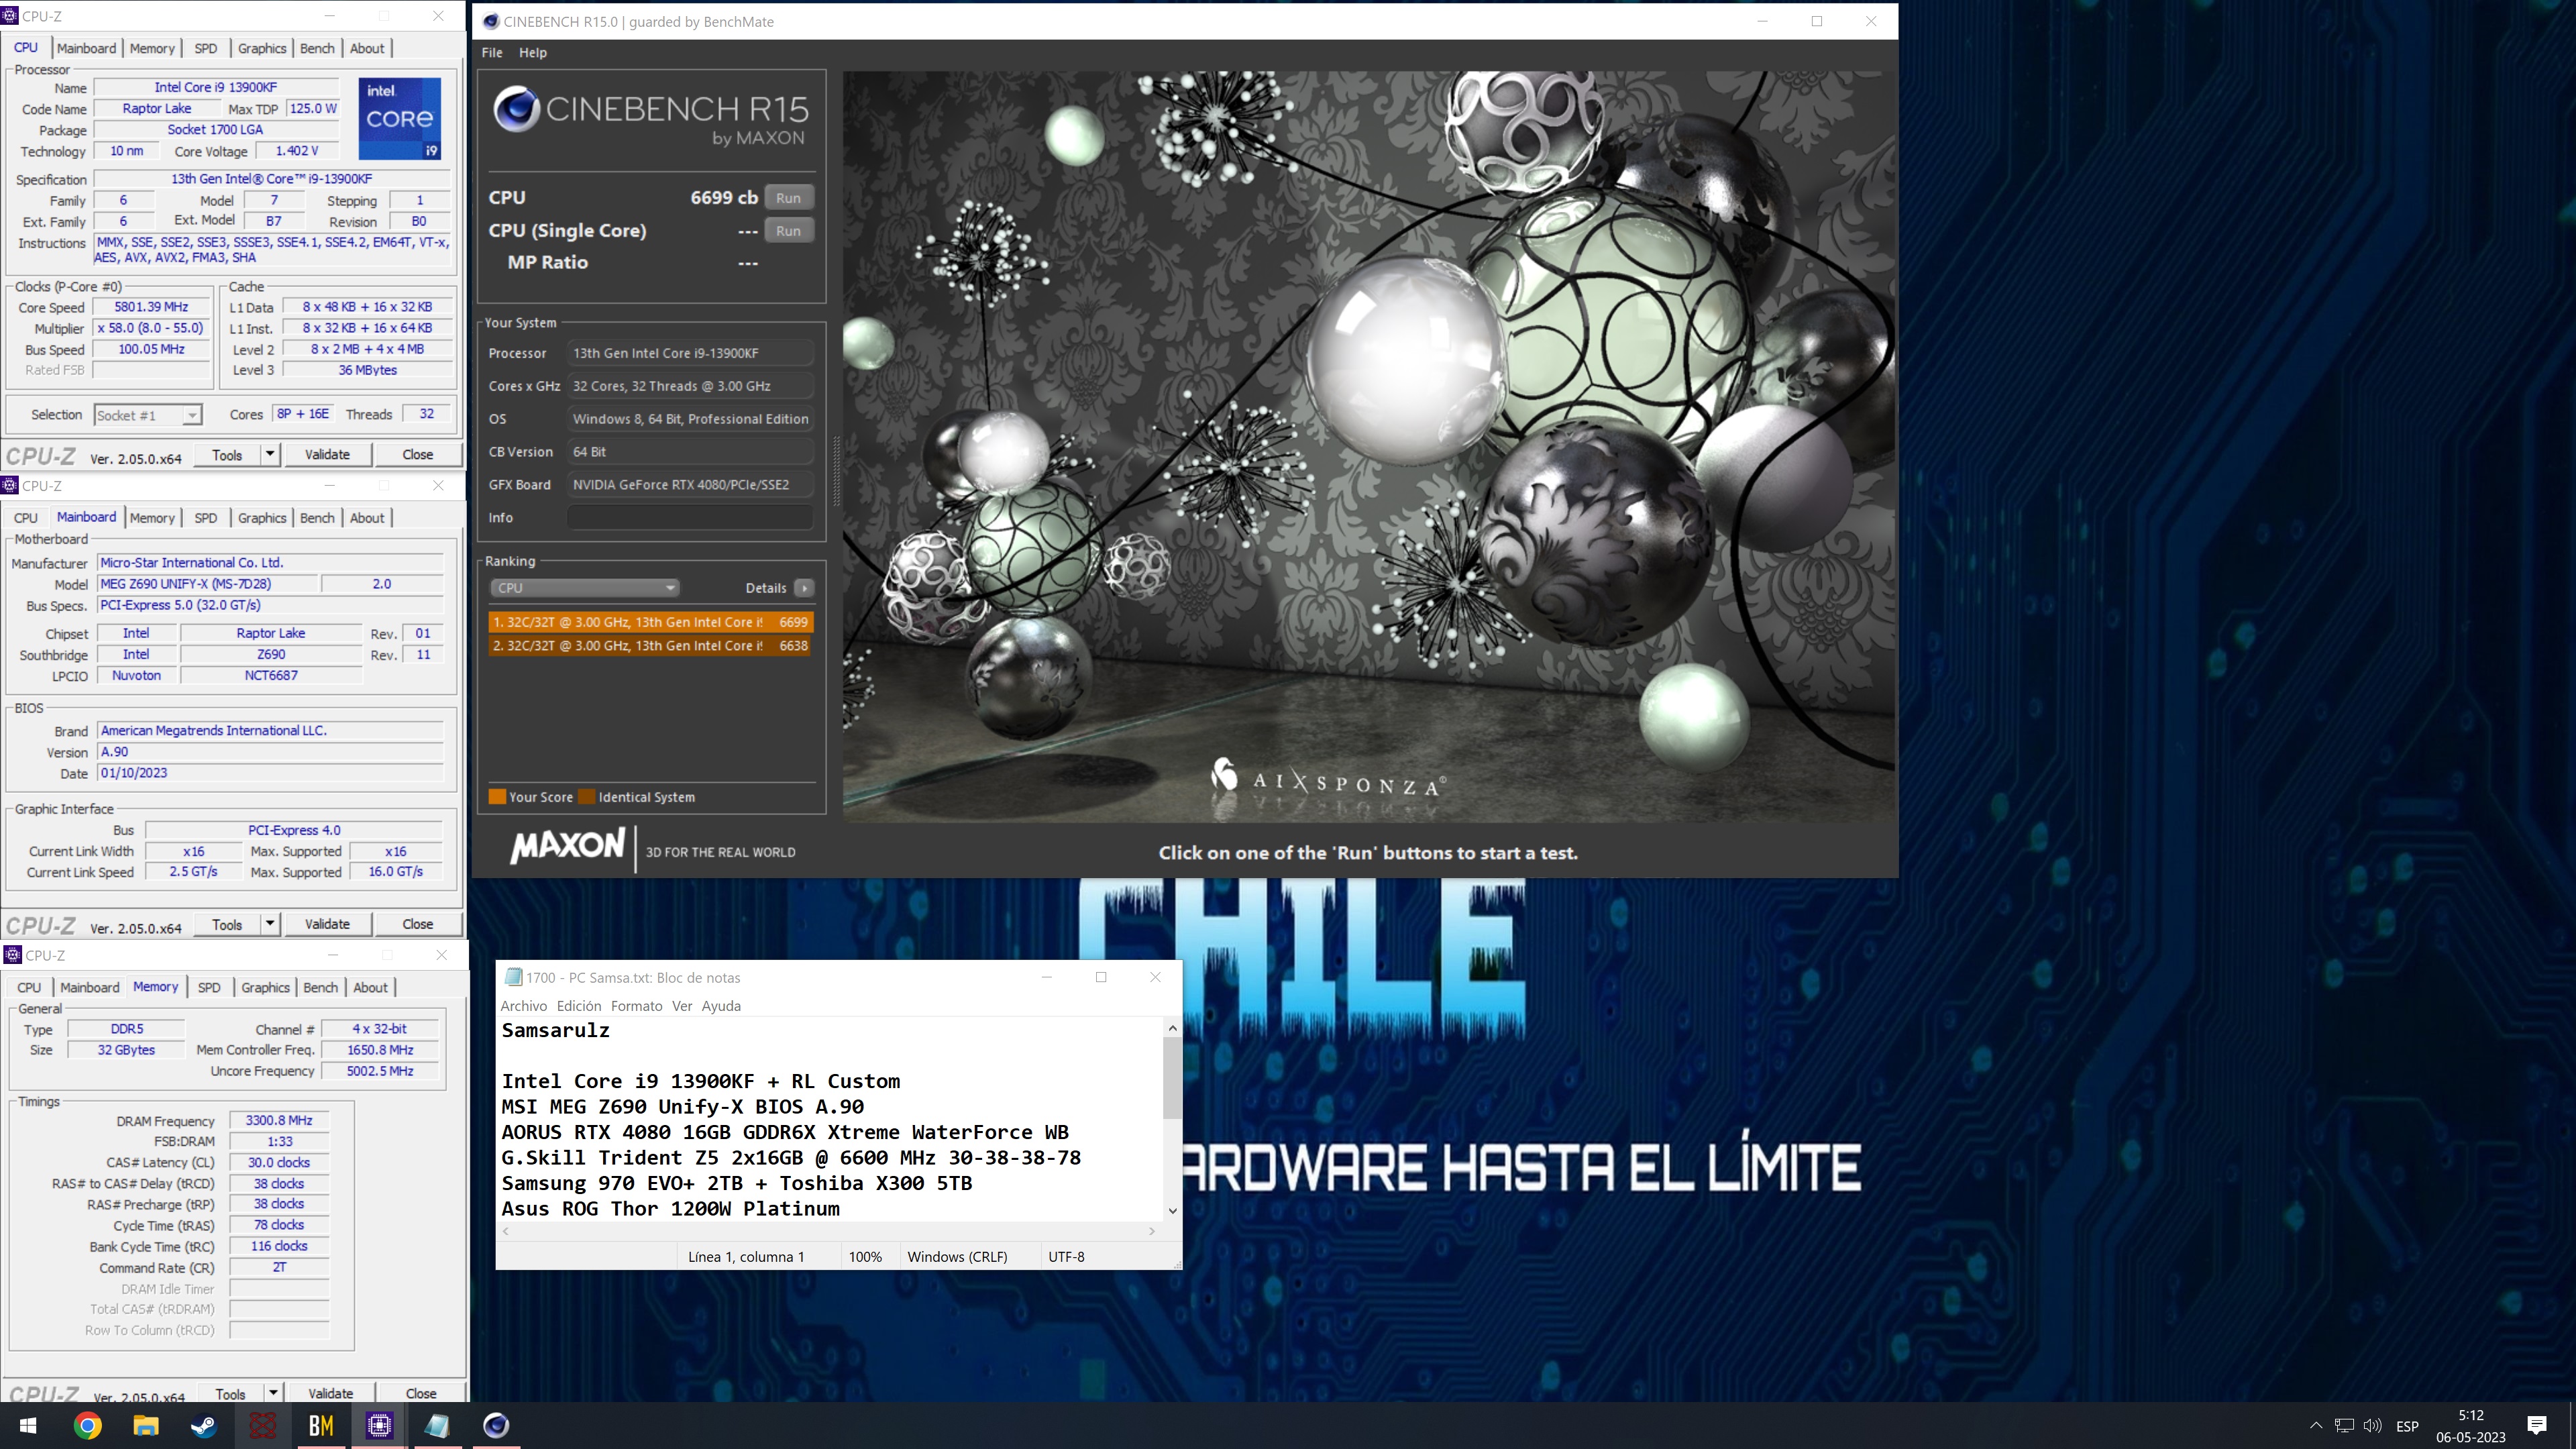This screenshot has height=1449, width=2576.
Task: Run the CPU multi-core test
Action: point(788,198)
